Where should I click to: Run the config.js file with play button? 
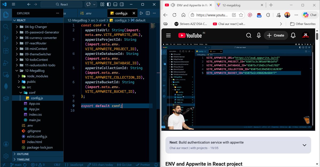click(x=141, y=13)
